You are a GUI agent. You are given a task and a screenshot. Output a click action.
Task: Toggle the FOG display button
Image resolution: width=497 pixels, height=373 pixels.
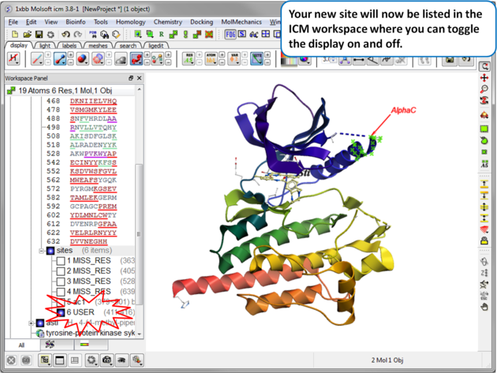(x=230, y=35)
